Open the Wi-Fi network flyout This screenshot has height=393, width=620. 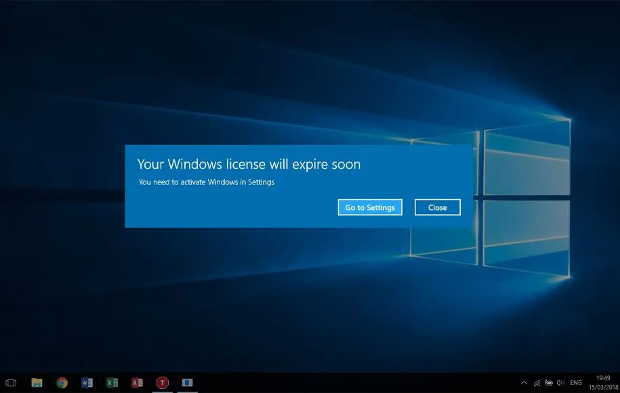[537, 383]
